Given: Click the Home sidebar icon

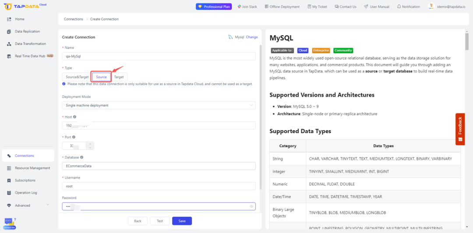Looking at the screenshot, I should point(9,19).
